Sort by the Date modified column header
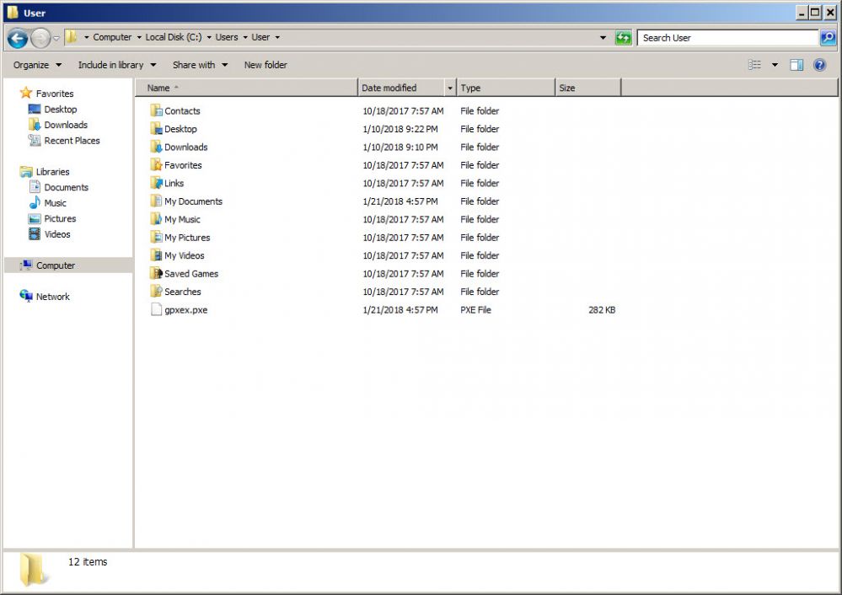This screenshot has height=595, width=842. click(401, 88)
